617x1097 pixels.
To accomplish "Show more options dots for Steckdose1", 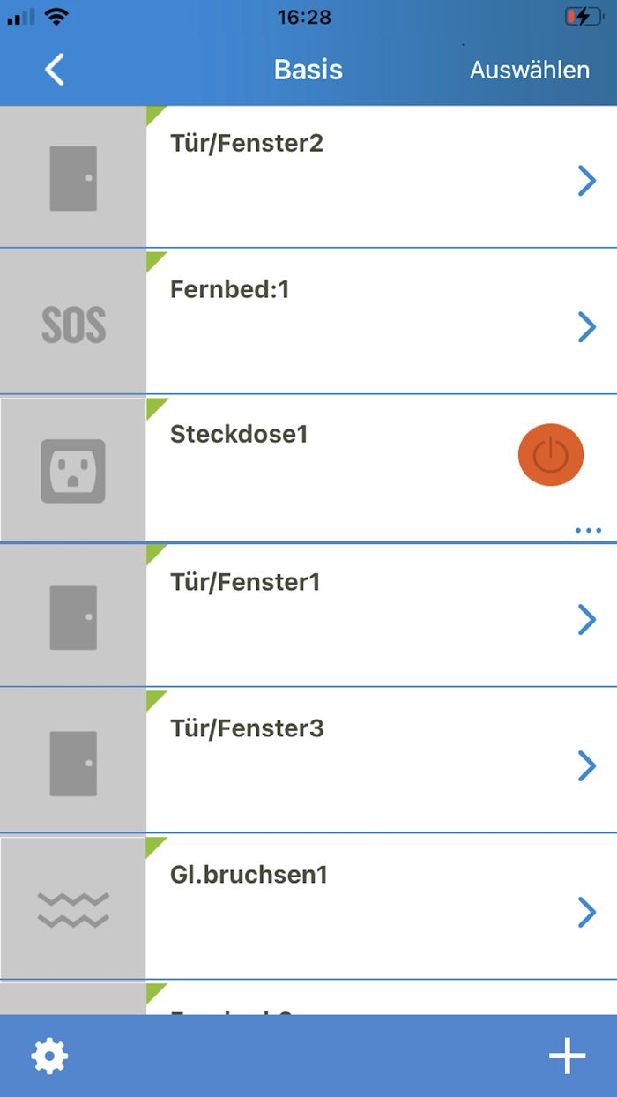I will [588, 530].
